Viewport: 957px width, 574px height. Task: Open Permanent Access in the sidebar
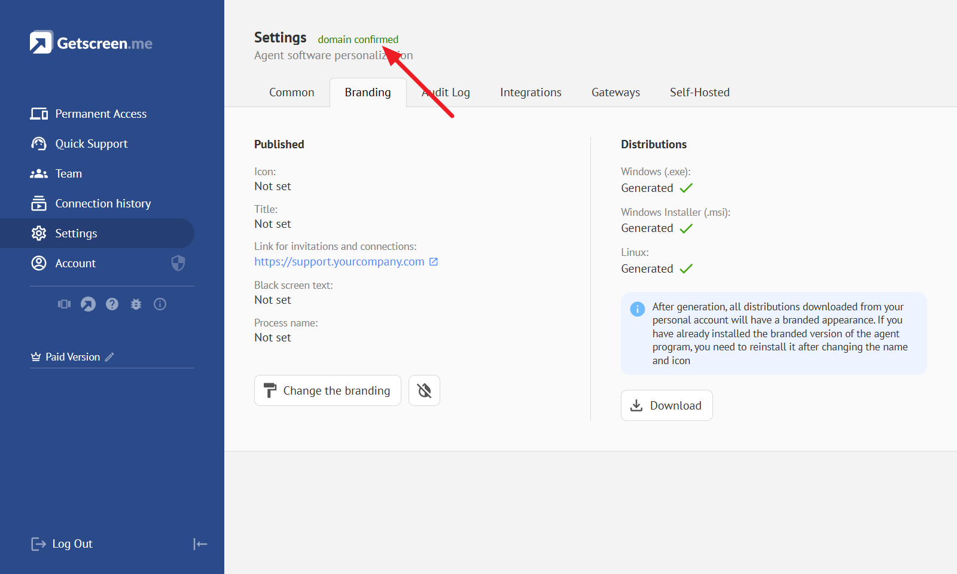pyautogui.click(x=100, y=114)
